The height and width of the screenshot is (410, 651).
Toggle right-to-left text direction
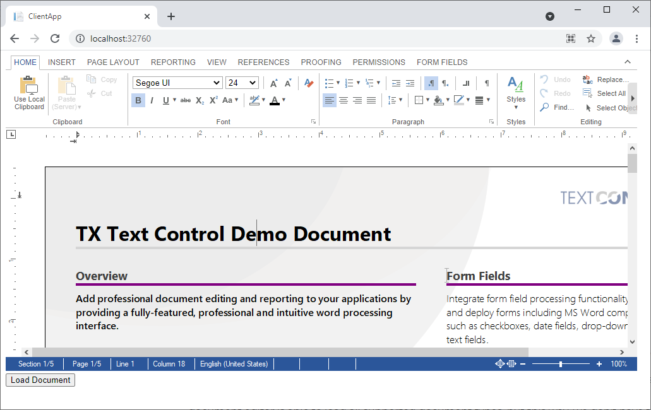(445, 83)
